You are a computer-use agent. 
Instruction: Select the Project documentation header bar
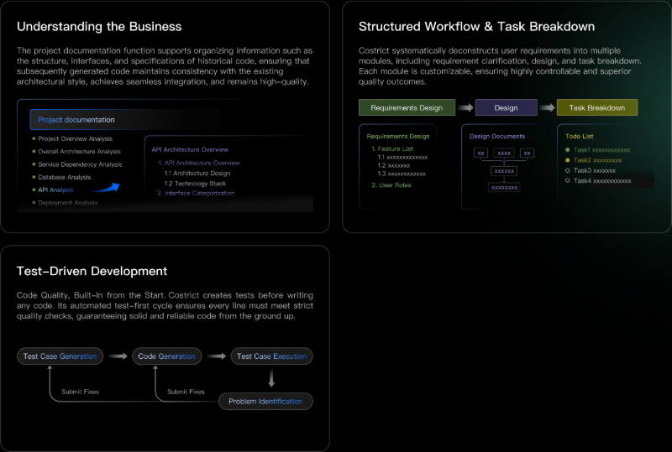(x=125, y=120)
